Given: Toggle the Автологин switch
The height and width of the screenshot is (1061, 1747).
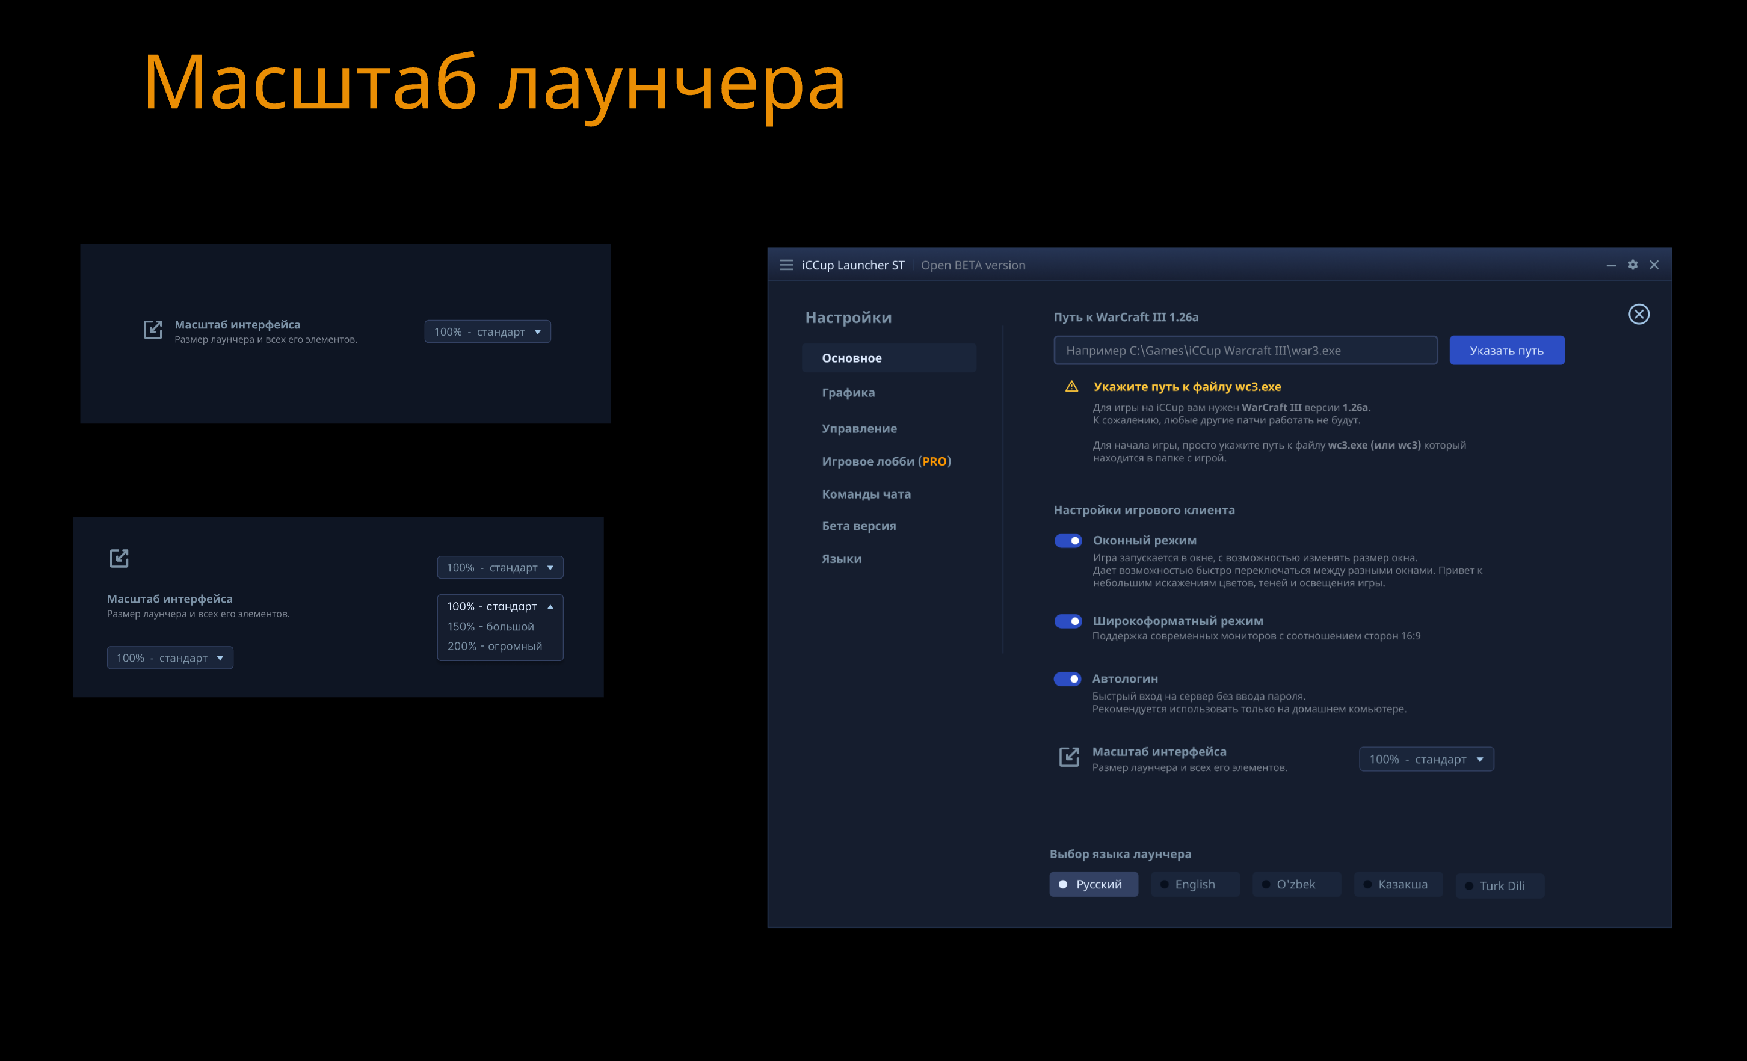Looking at the screenshot, I should click(x=1067, y=679).
